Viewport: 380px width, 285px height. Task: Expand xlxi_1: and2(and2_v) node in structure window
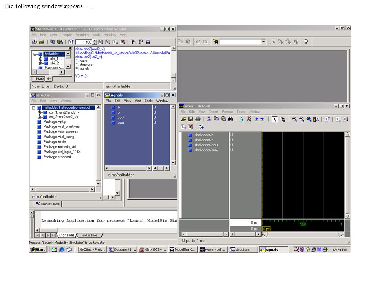pos(39,112)
